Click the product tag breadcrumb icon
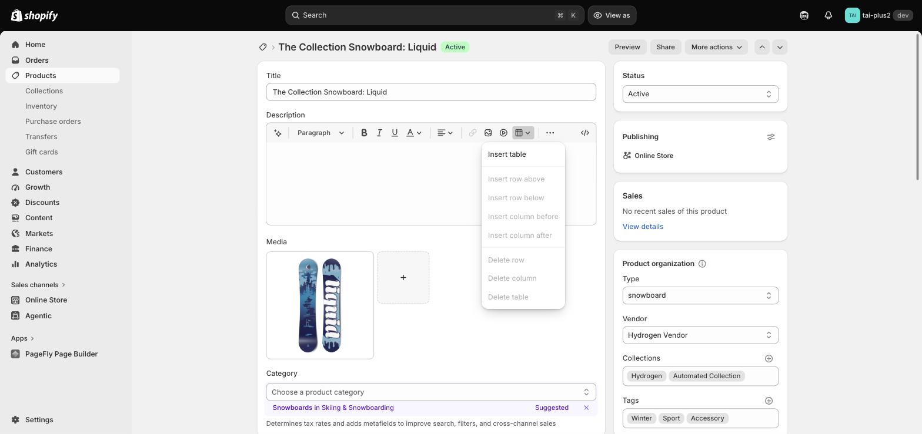922x434 pixels. 263,47
